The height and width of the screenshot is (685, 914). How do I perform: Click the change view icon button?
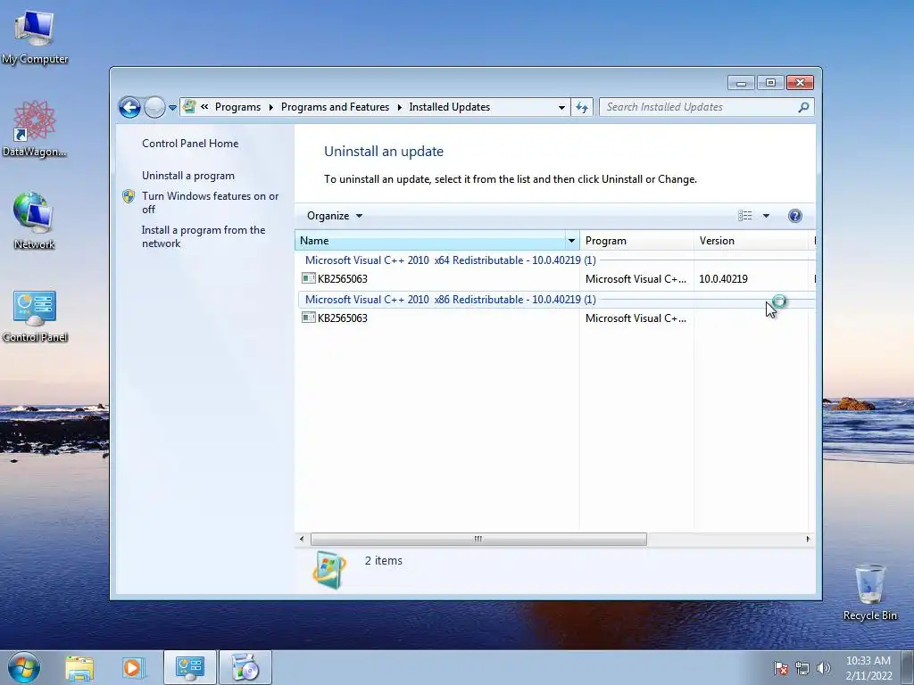pos(745,216)
